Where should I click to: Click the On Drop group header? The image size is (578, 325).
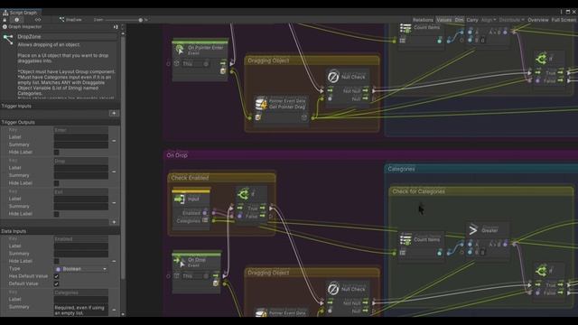[x=370, y=155]
